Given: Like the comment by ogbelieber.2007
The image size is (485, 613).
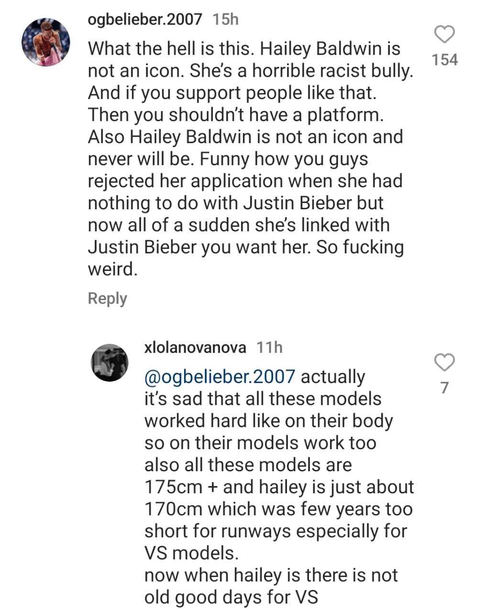Looking at the screenshot, I should [444, 34].
